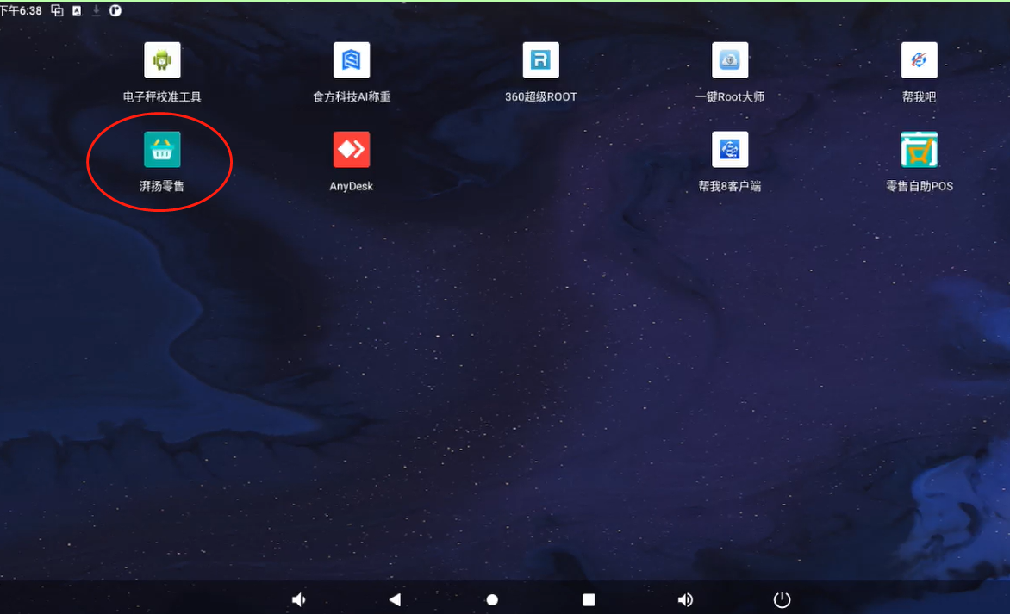Tap the download arrow status bar icon
Screen dimensions: 1010x614
coord(96,10)
